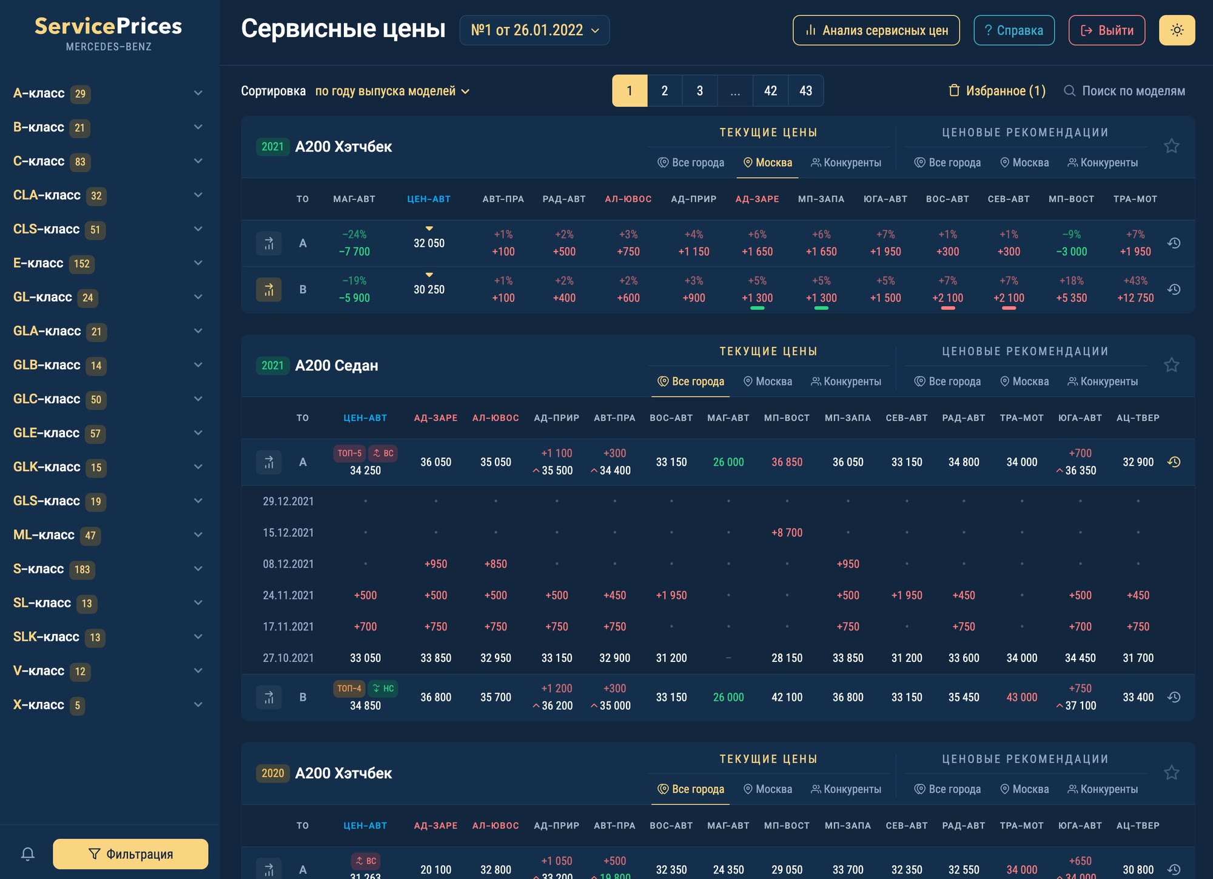Image resolution: width=1213 pixels, height=879 pixels.
Task: Show price history for 2021 Хэтчбек row B
Action: [1174, 290]
